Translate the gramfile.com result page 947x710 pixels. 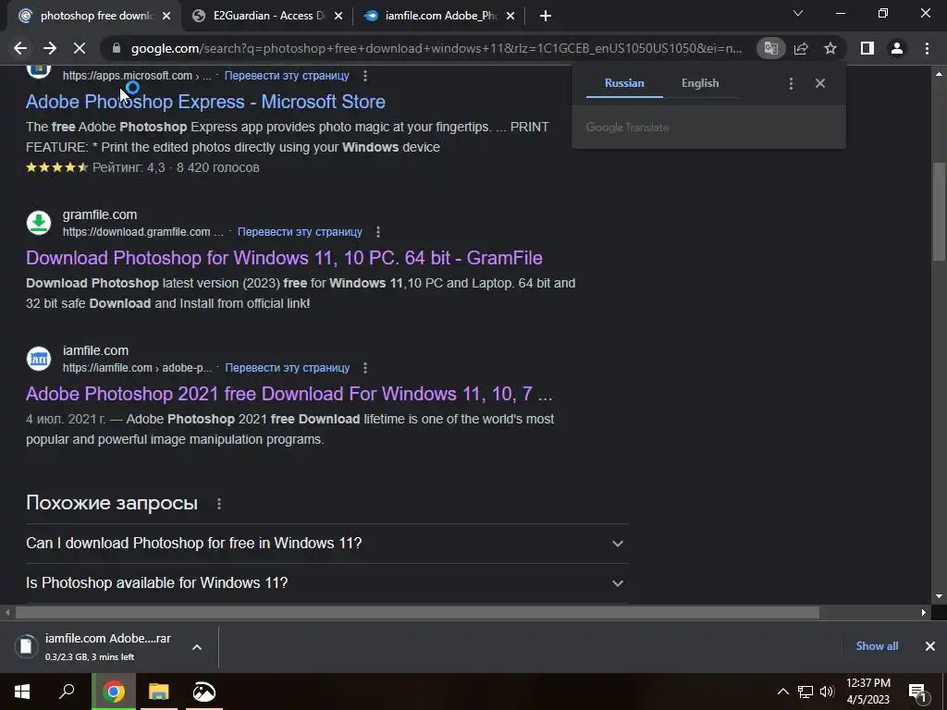[301, 232]
